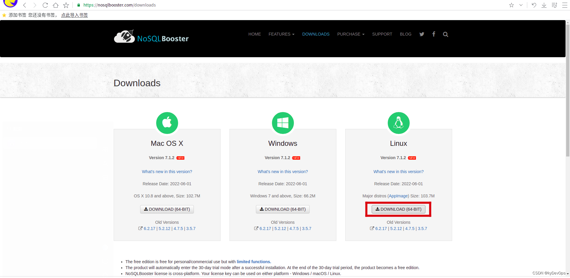
Task: Open Windows old version 4.7.5
Action: (294, 229)
